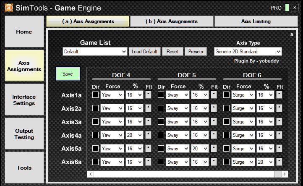Screen dimensions: 303x186
Task: Click the green PRO status indicator
Action: tap(287, 8)
